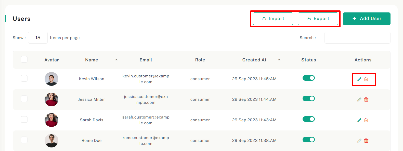Edit Rome Doe using the pencil icon
Image resolution: width=403 pixels, height=151 pixels.
click(359, 141)
